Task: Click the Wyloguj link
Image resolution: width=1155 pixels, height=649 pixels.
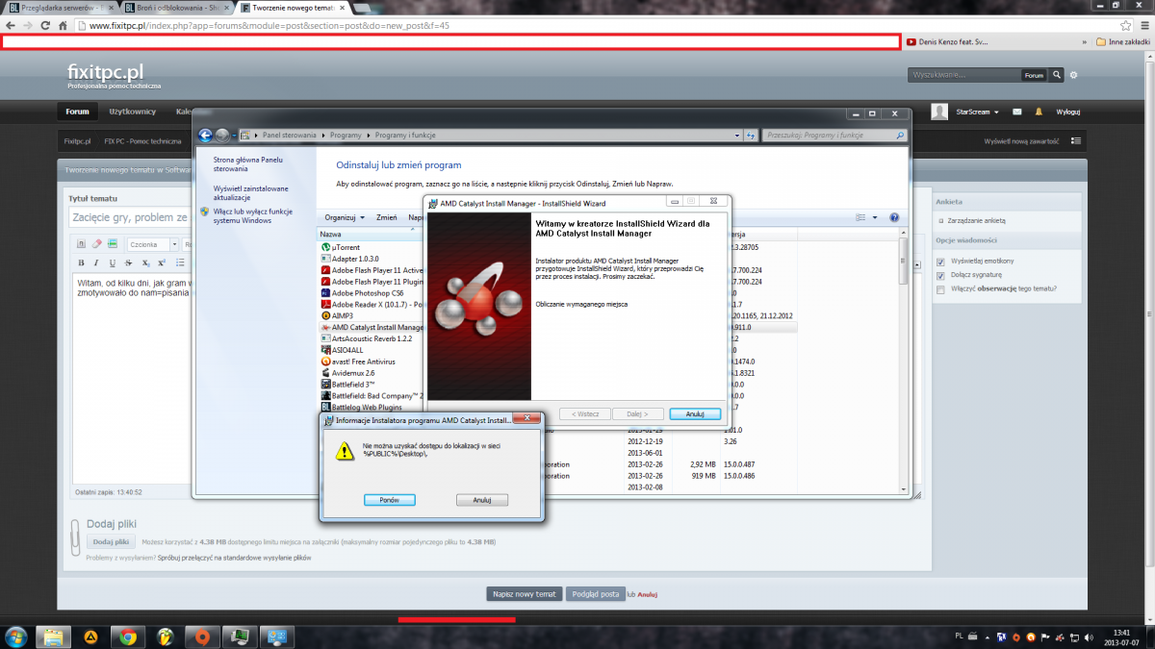Action: (1068, 112)
